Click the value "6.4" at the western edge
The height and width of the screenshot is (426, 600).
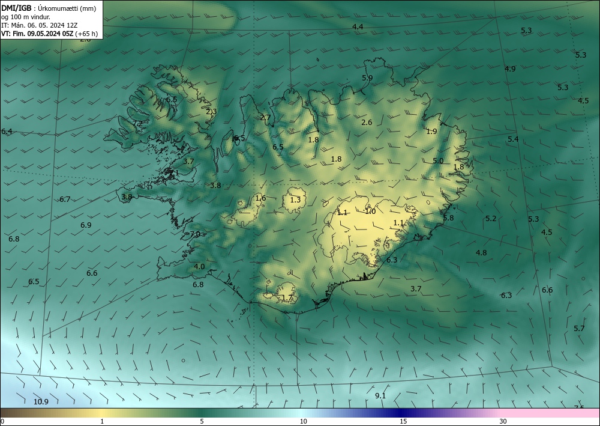pos(7,132)
